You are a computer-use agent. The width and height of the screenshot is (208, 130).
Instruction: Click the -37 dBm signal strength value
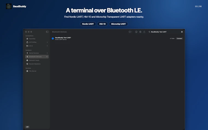172,39
